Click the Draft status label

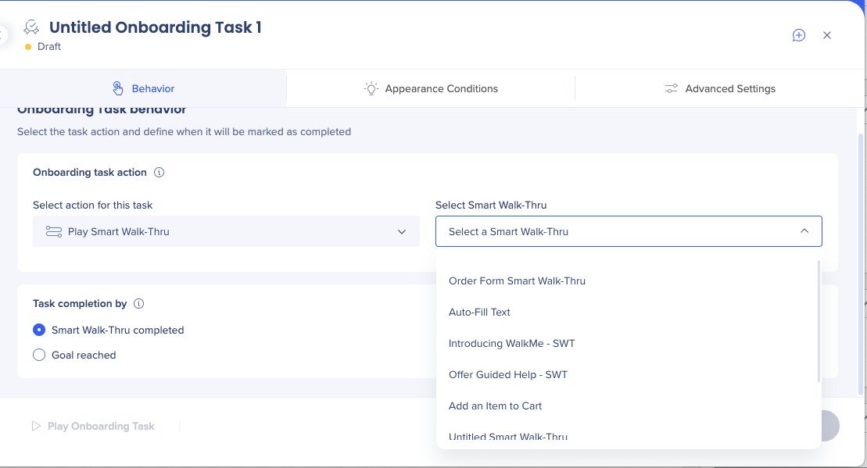pos(49,47)
